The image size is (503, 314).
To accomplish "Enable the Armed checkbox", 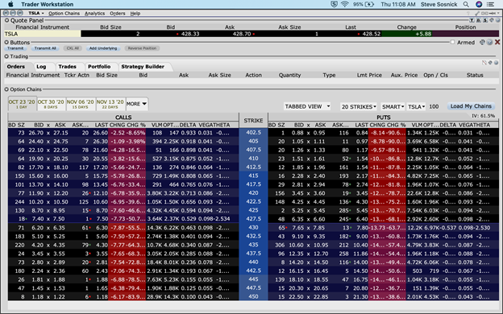I will pyautogui.click(x=453, y=42).
